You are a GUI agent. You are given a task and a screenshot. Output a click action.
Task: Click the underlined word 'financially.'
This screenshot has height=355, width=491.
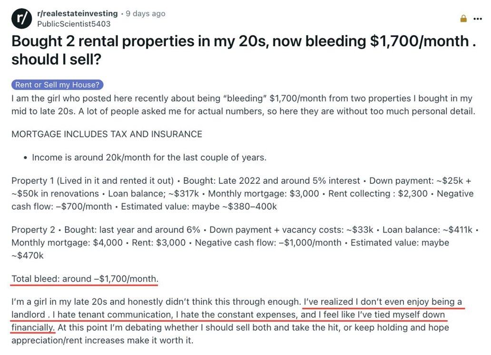[x=33, y=327]
